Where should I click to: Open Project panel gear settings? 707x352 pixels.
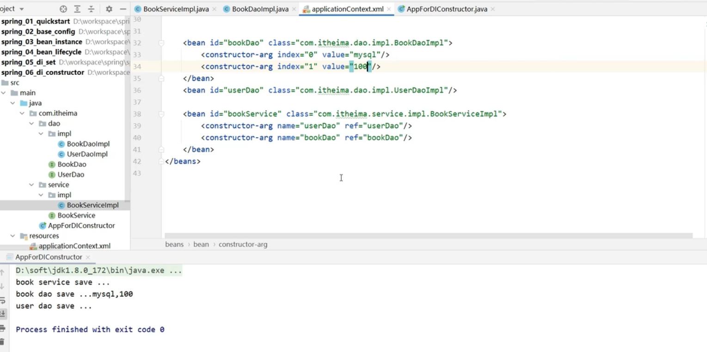coord(109,9)
